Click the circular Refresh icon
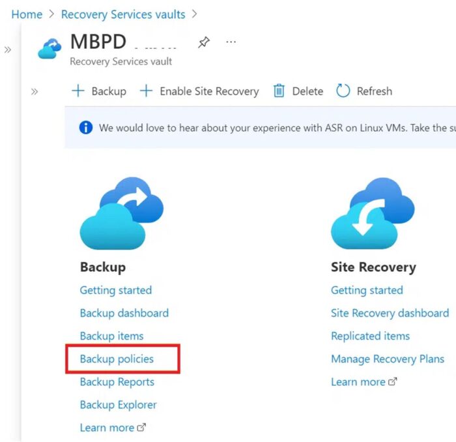 pyautogui.click(x=343, y=91)
